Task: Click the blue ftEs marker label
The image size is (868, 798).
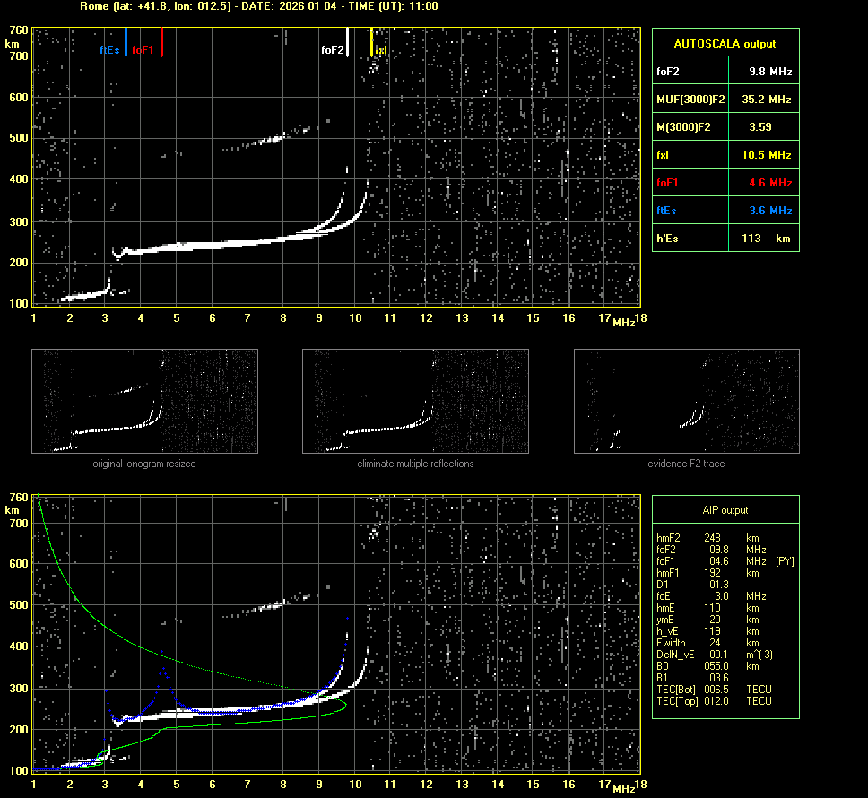Action: (109, 50)
